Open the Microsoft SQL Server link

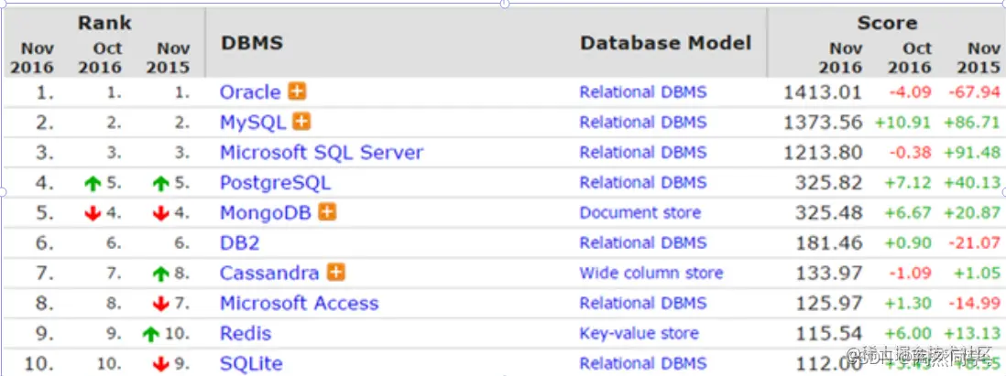[322, 153]
